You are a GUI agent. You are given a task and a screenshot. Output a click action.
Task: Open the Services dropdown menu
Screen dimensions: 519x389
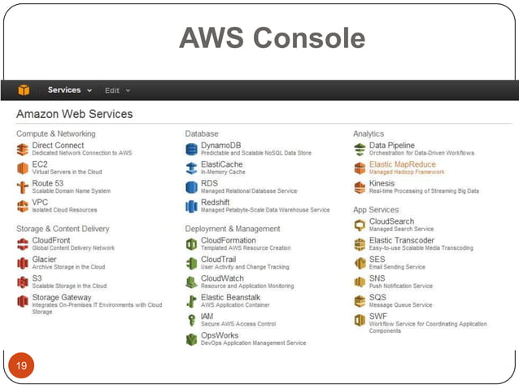pyautogui.click(x=69, y=90)
